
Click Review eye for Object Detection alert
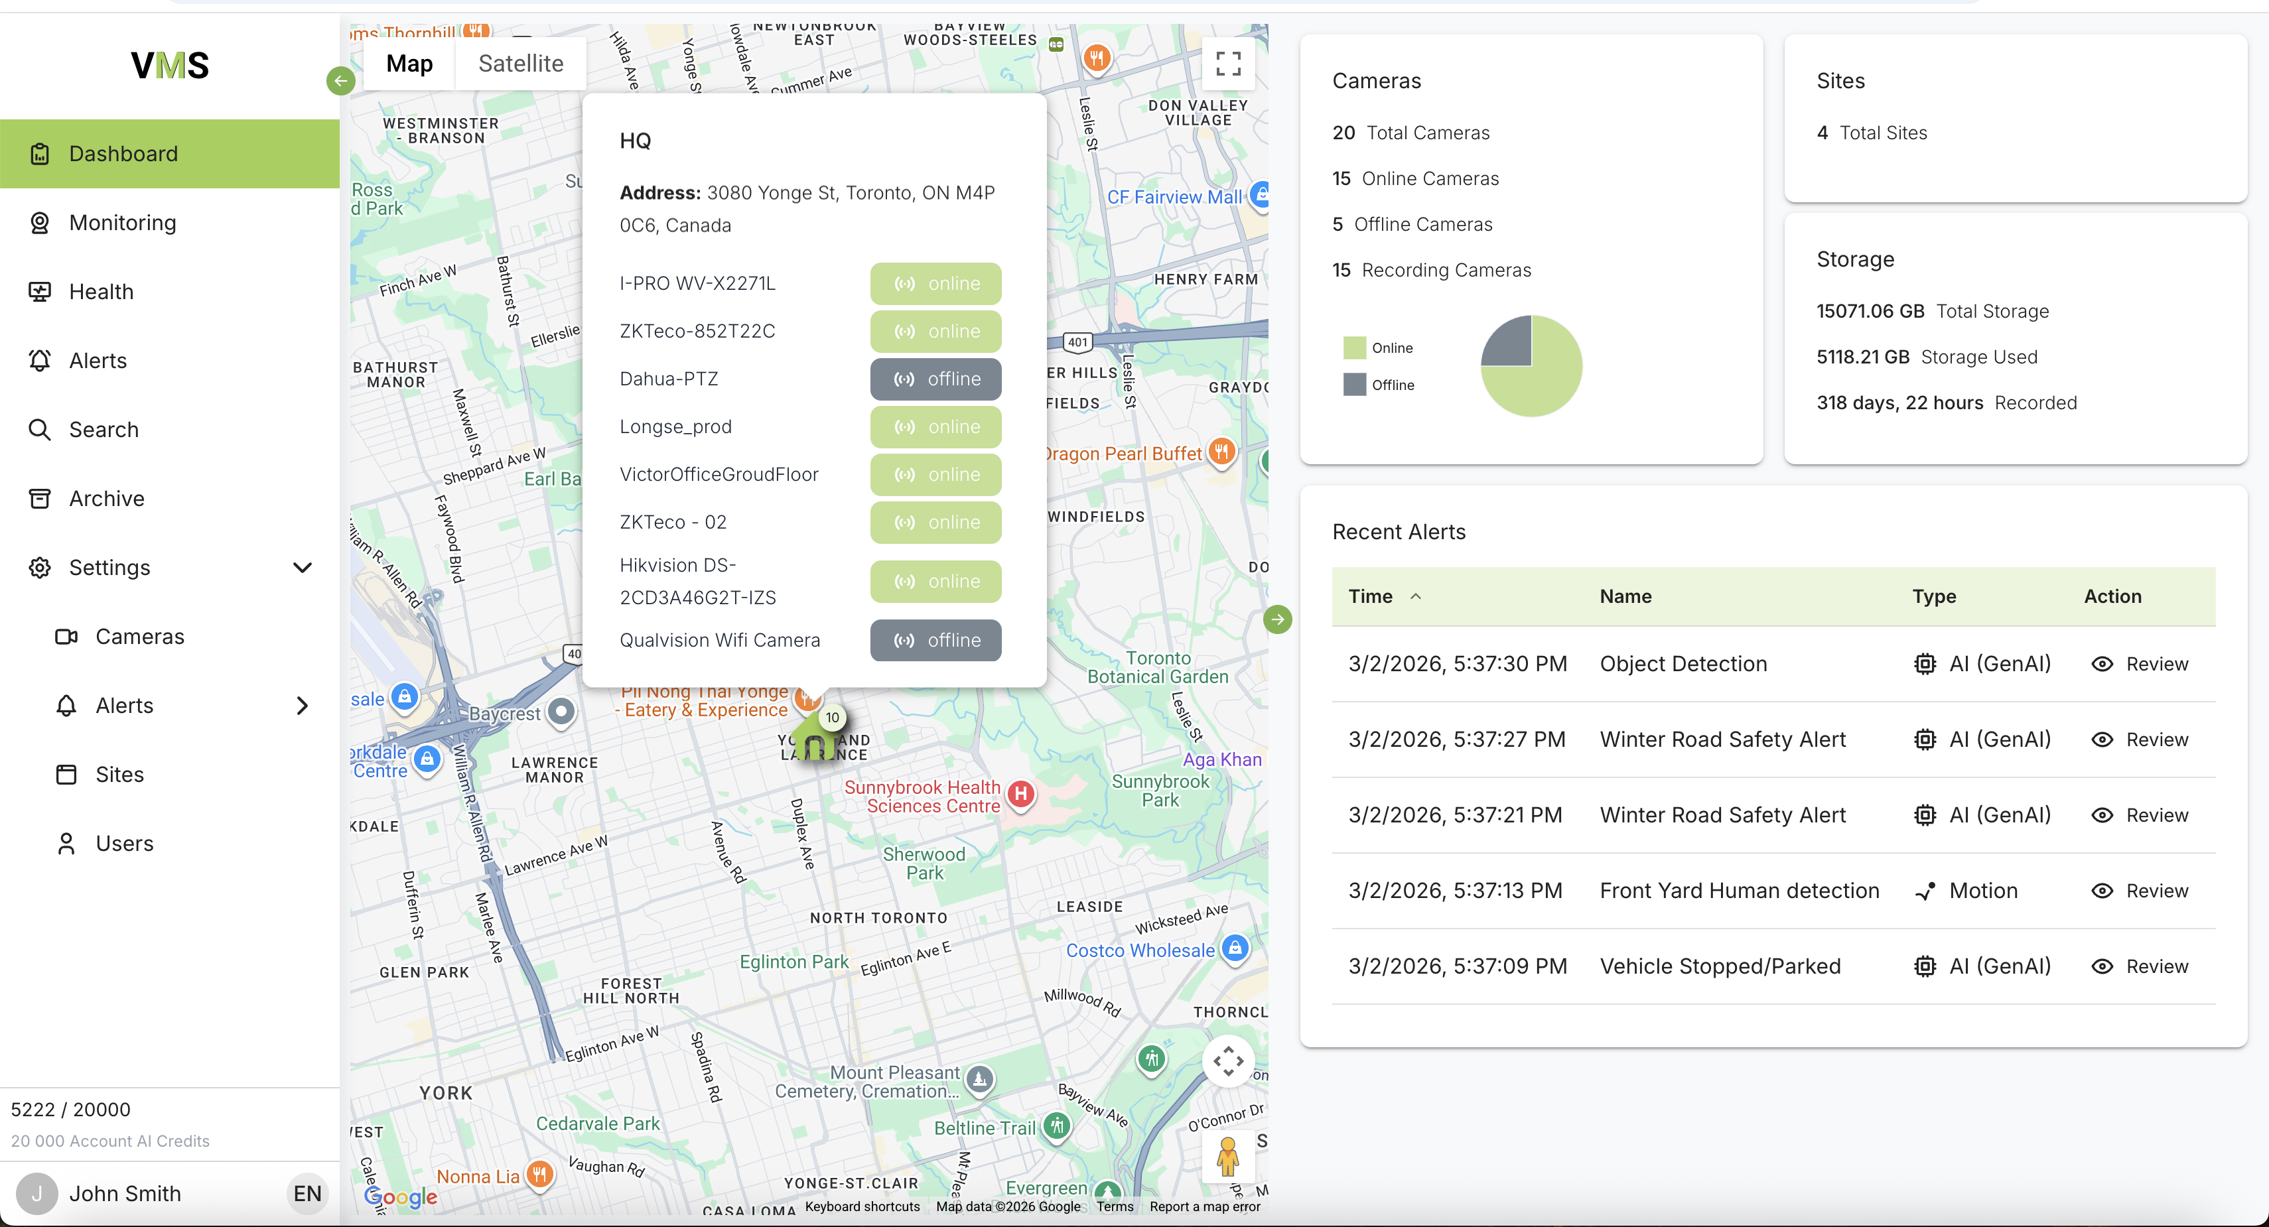pyautogui.click(x=2102, y=664)
